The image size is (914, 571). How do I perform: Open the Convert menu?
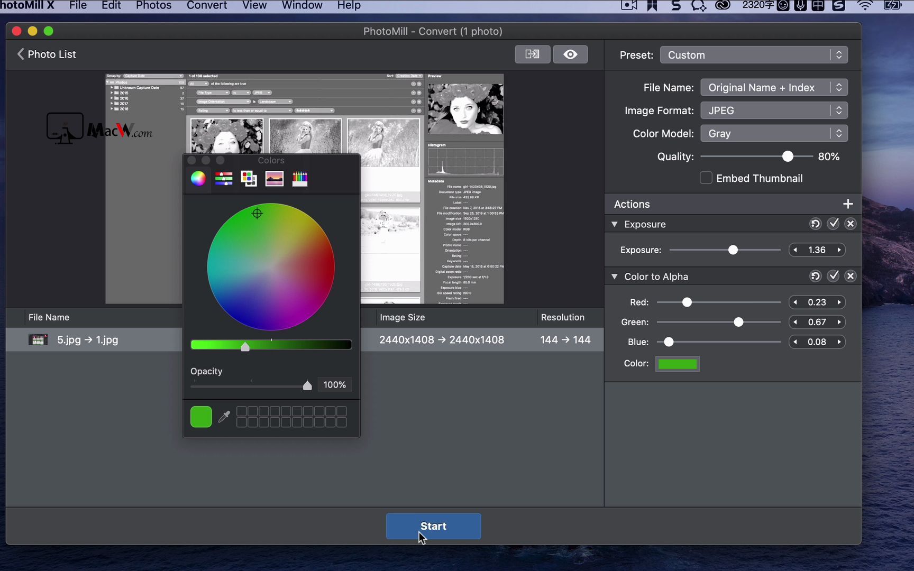point(206,6)
